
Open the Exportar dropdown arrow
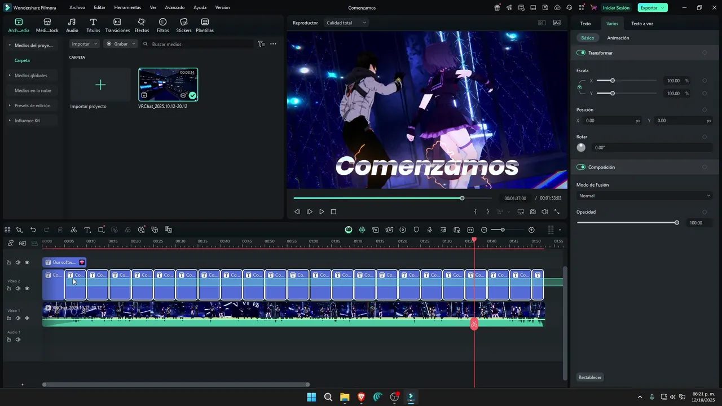pyautogui.click(x=663, y=8)
